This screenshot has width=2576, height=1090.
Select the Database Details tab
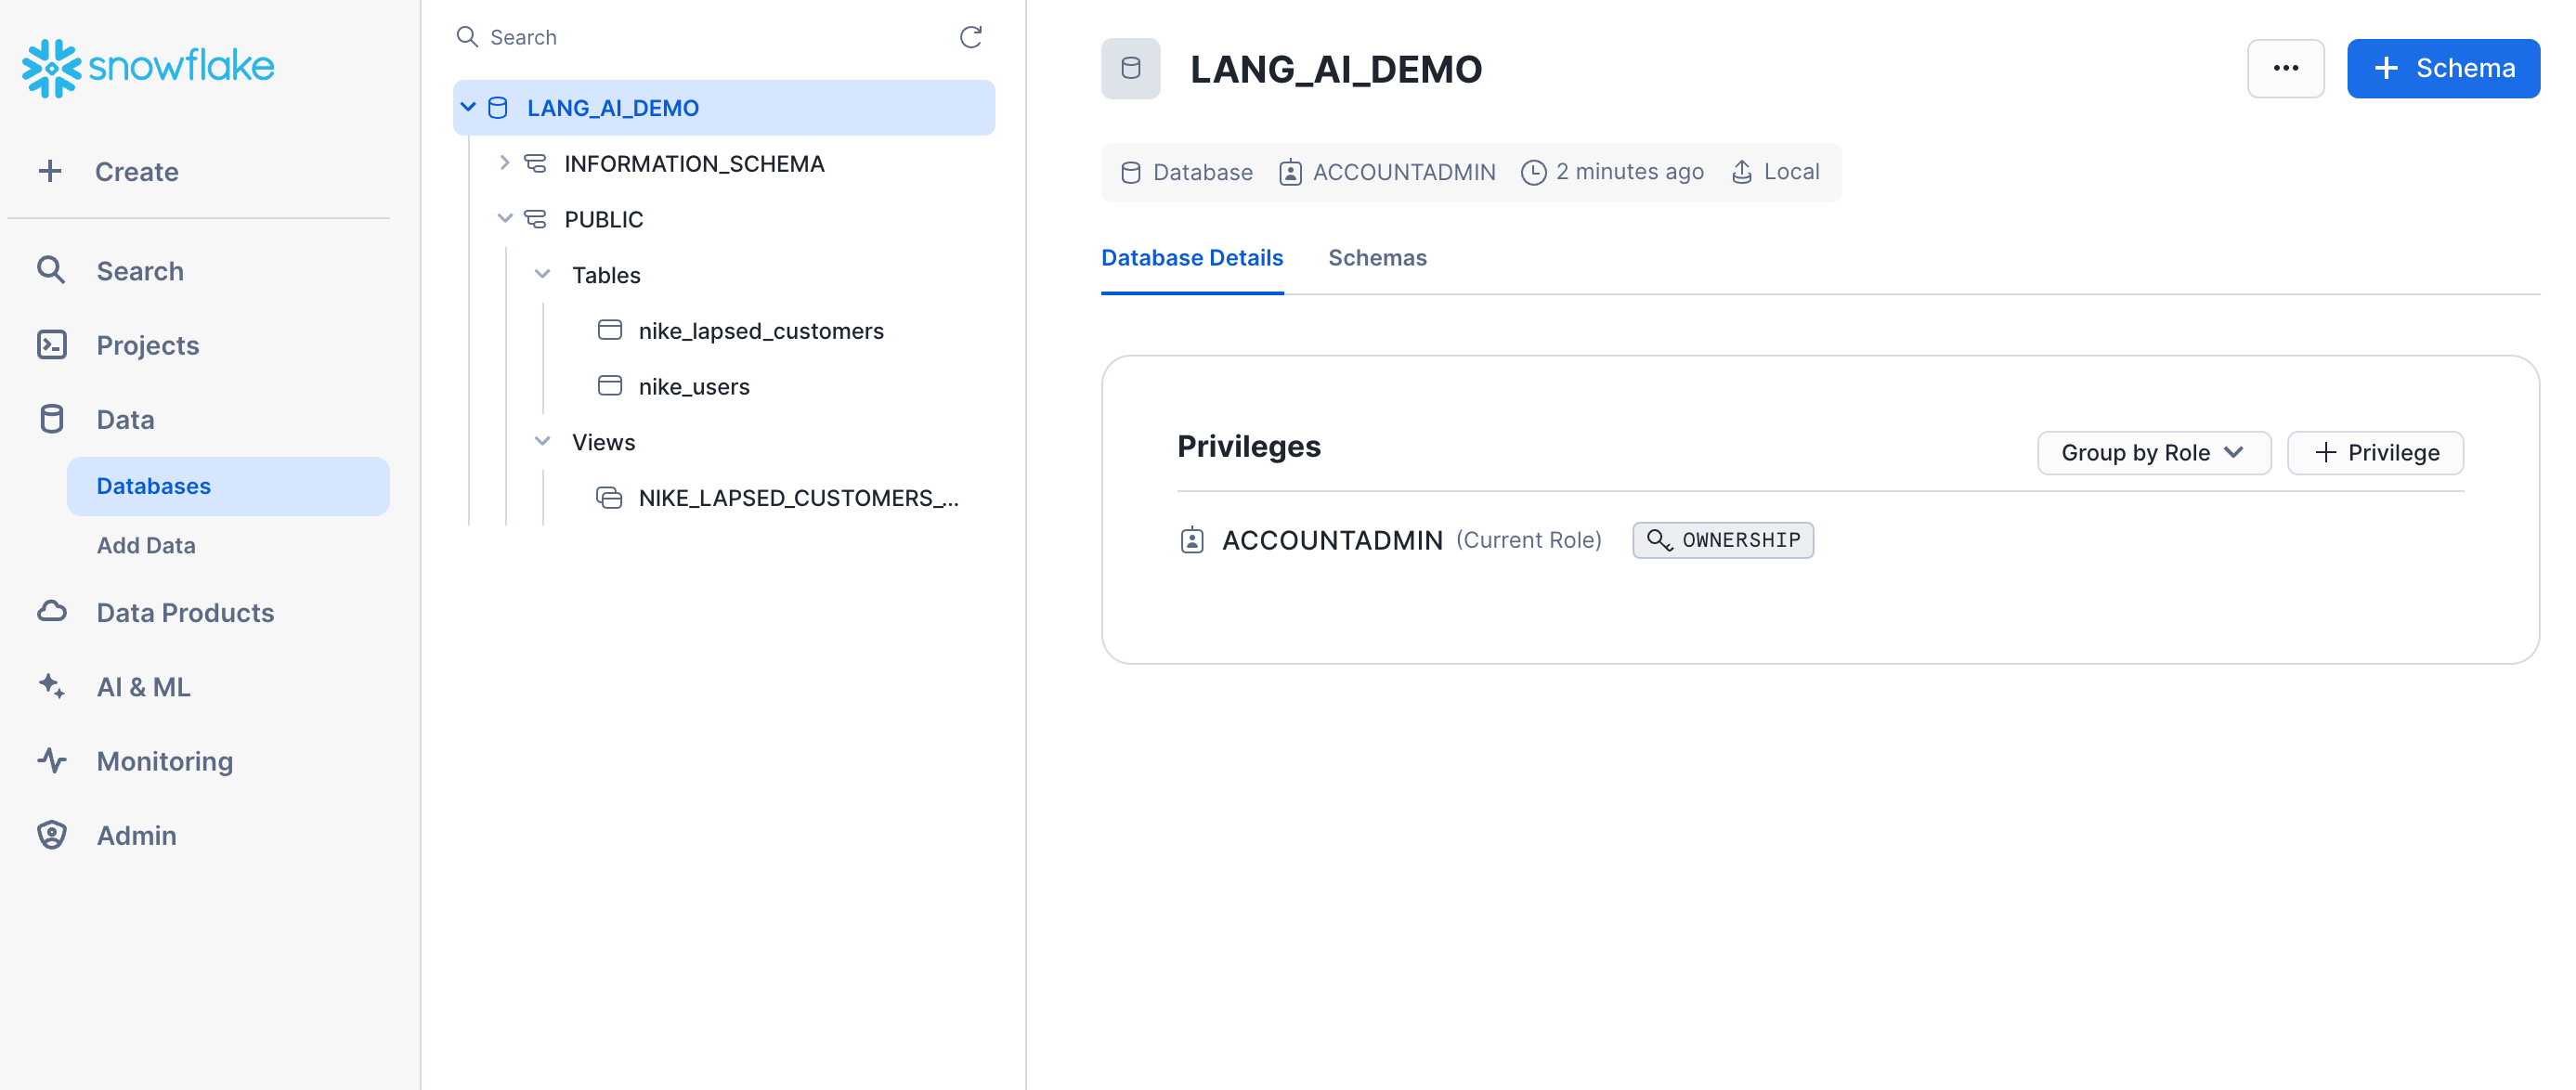coord(1192,258)
